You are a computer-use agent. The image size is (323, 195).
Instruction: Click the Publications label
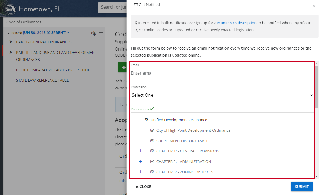140,109
